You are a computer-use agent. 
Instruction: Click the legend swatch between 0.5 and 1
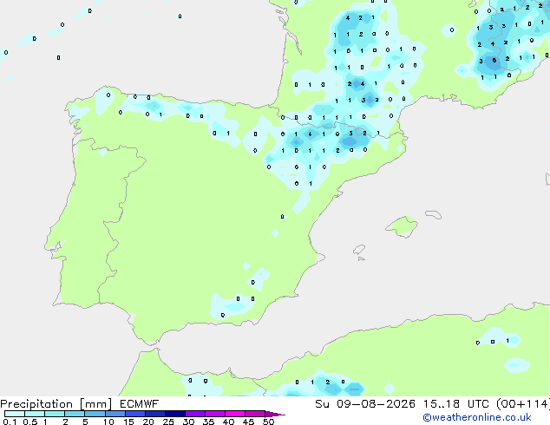(x=35, y=414)
